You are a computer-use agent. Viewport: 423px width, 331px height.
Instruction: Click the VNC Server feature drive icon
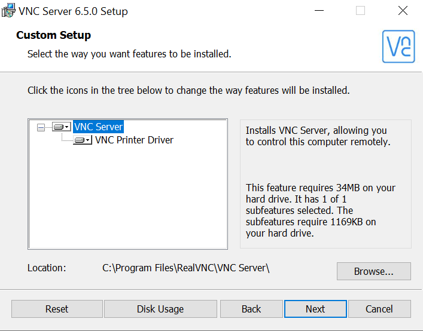click(58, 127)
